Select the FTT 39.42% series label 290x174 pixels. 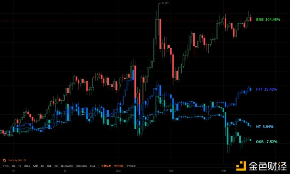266,89
